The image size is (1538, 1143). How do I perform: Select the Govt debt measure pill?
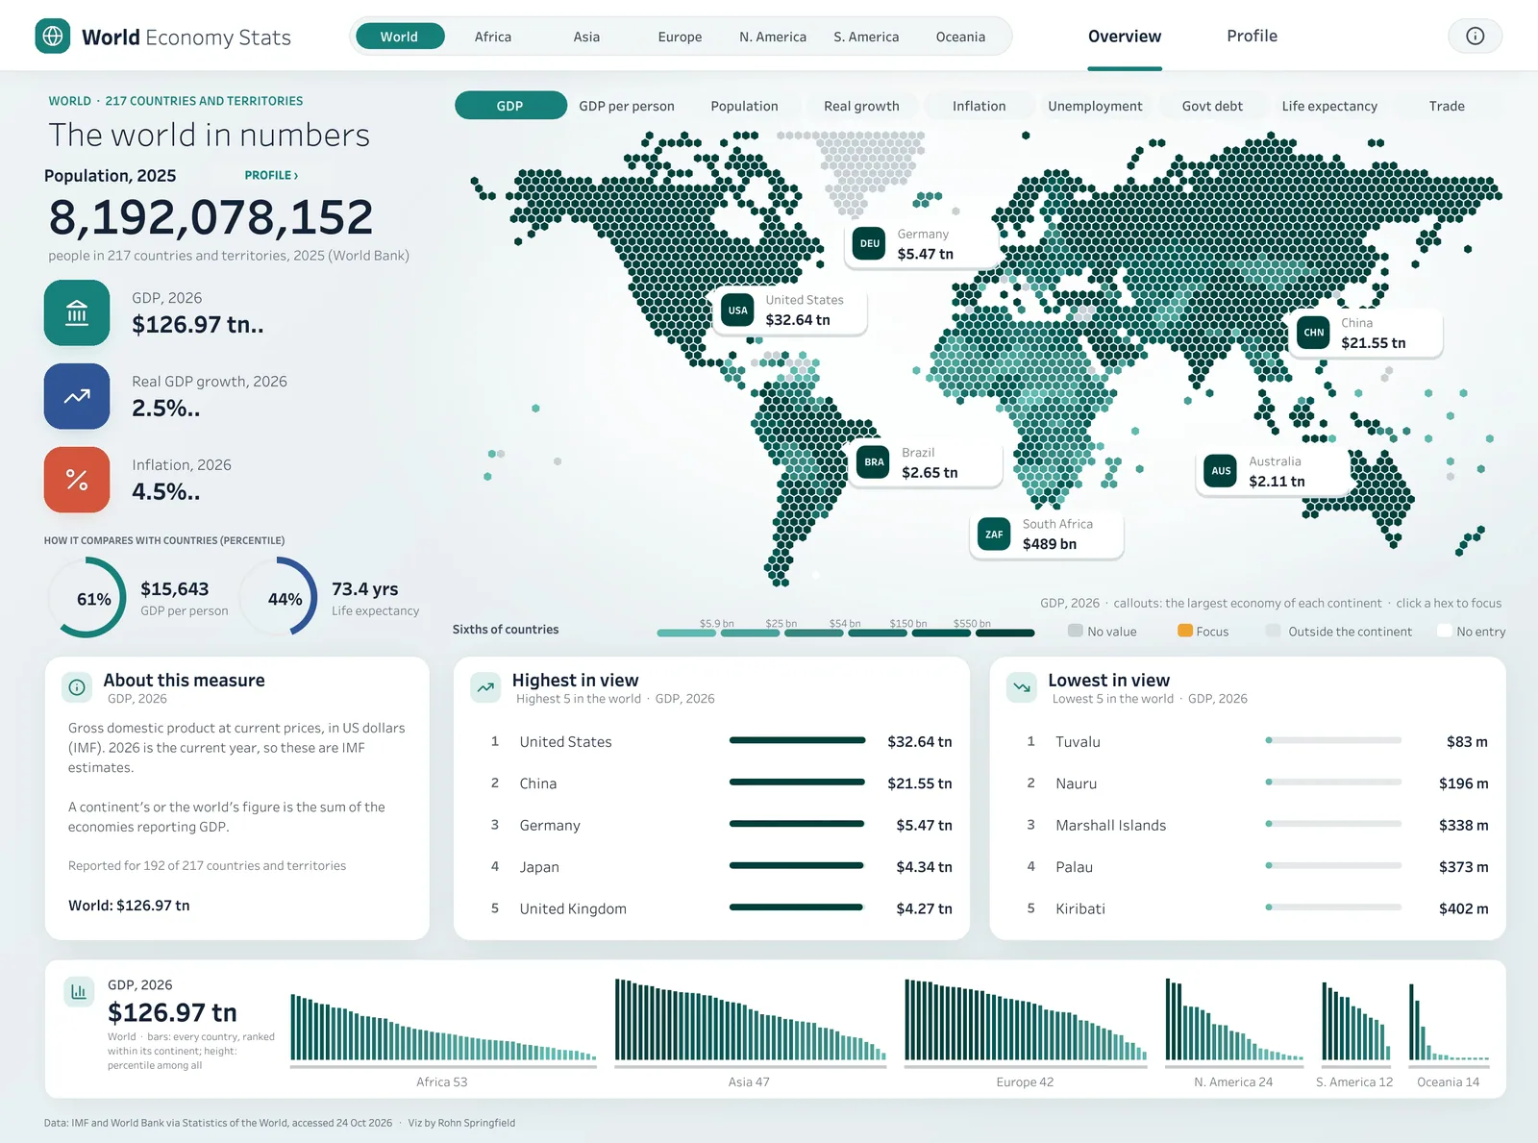tap(1212, 106)
